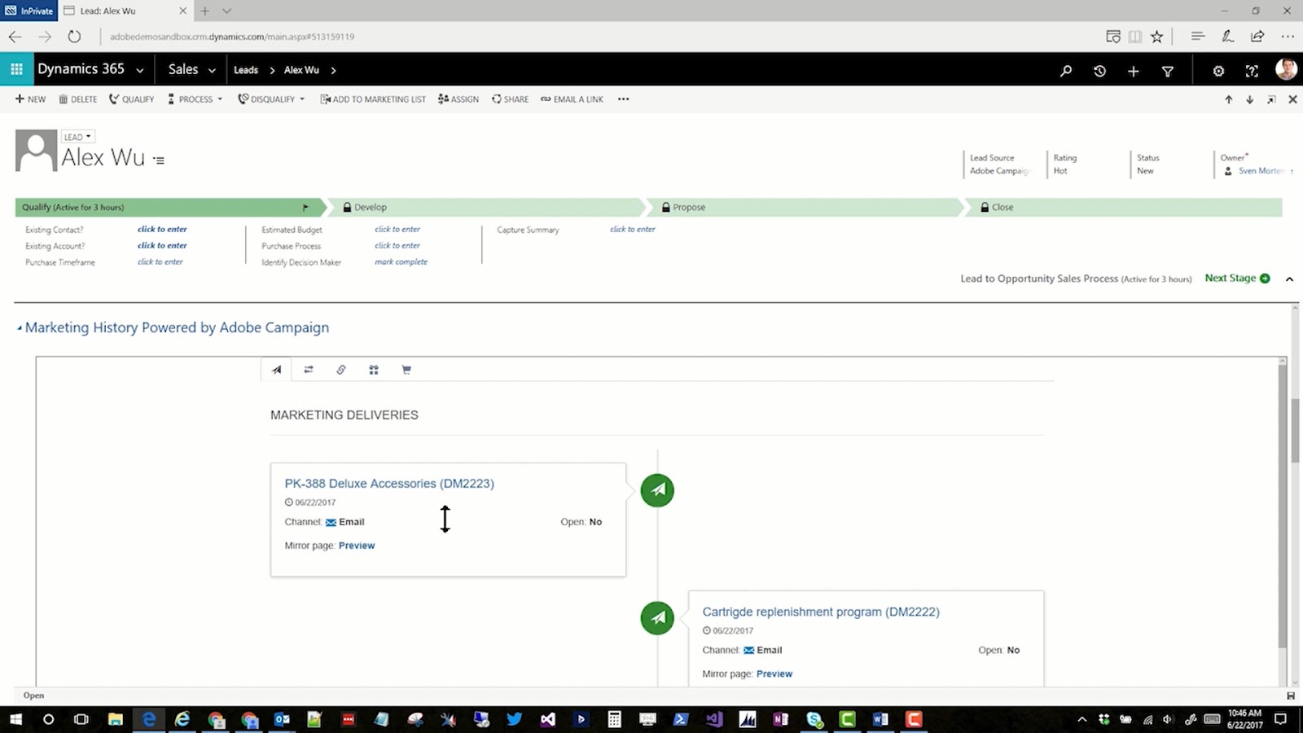The height and width of the screenshot is (733, 1303).
Task: Open more commands ellipsis in command bar
Action: click(623, 99)
